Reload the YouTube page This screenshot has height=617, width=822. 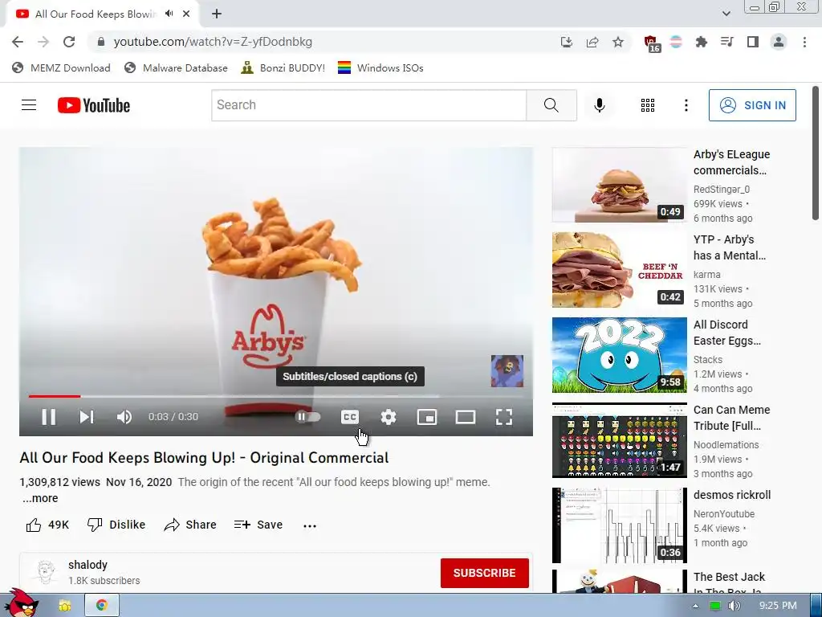[x=69, y=42]
